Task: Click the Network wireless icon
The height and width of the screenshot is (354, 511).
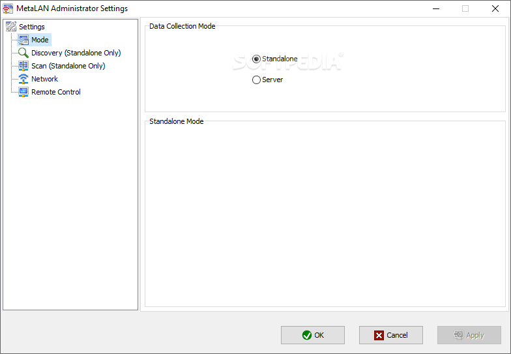Action: coord(23,79)
